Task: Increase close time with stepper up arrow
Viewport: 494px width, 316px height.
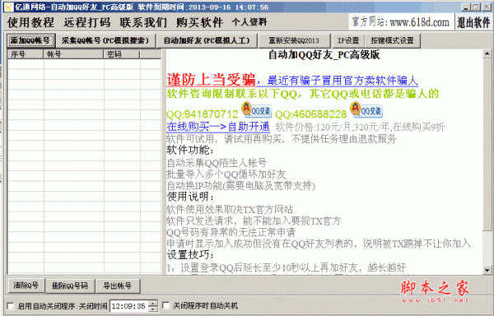Action: coord(153,303)
